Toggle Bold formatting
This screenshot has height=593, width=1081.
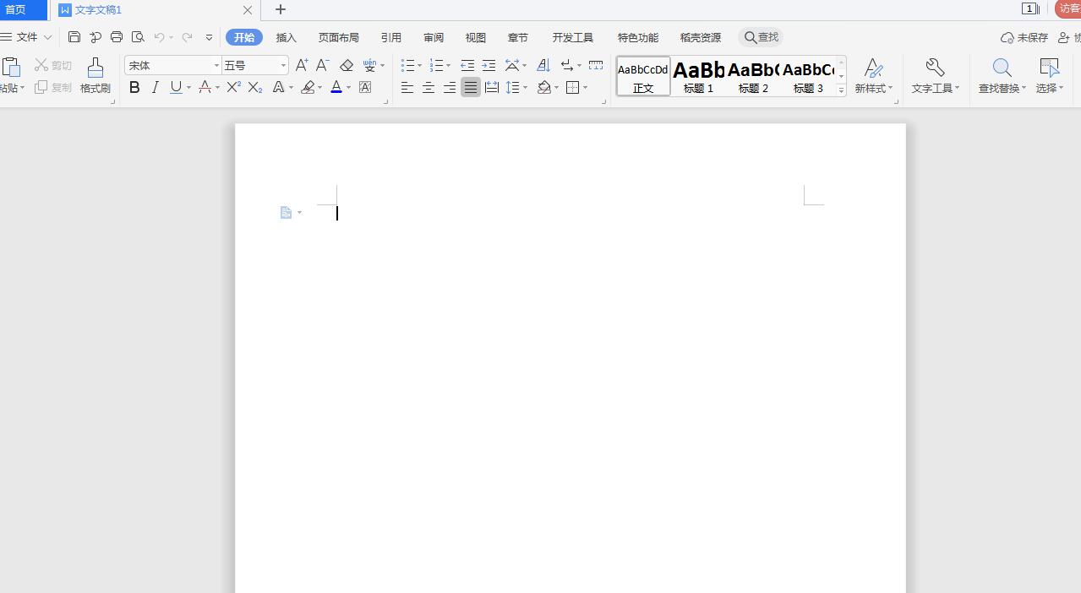click(x=134, y=87)
